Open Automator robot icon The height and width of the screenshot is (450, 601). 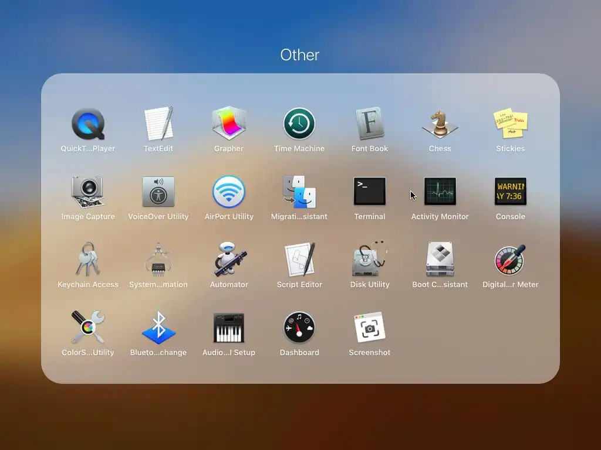230,259
